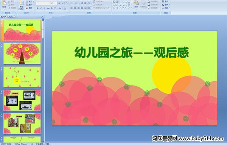Open the font size dropdown
This screenshot has width=227, height=145.
coord(56,3)
